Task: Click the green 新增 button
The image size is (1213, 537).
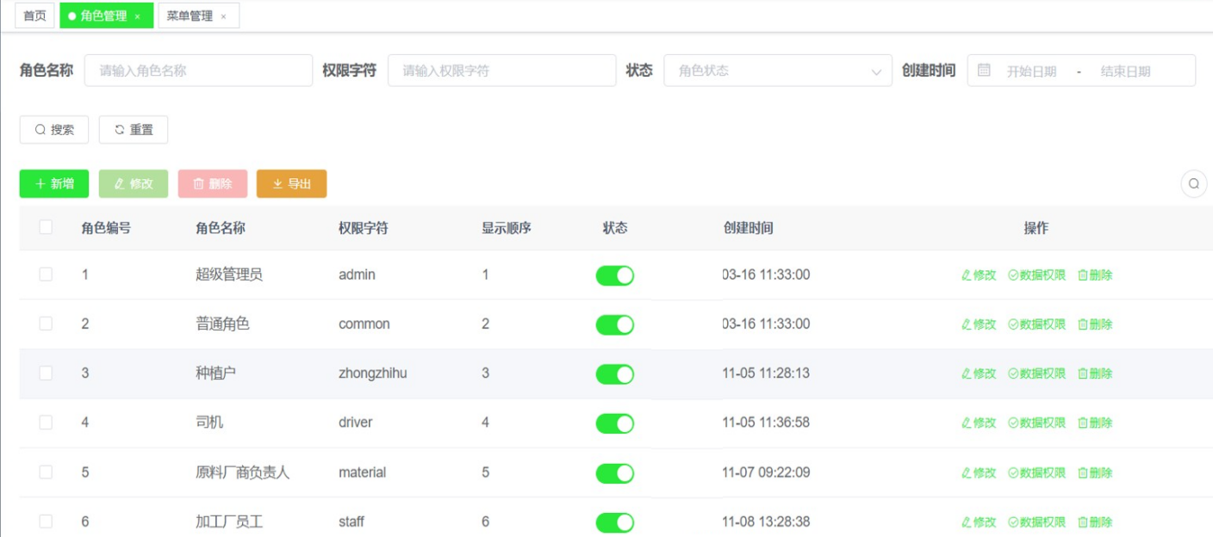Action: [x=54, y=183]
